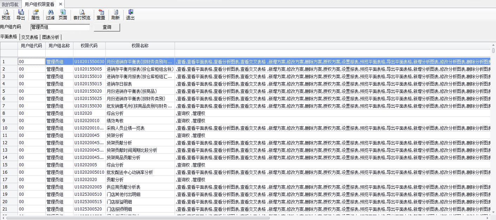
Task: Select the cell 进销存日报表
Action: 140,84
